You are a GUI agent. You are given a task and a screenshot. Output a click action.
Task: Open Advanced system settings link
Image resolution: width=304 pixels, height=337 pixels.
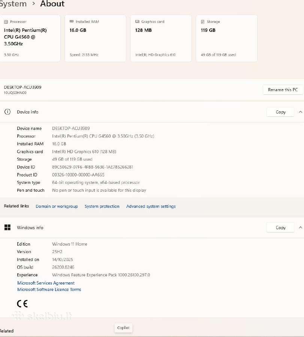(x=151, y=206)
